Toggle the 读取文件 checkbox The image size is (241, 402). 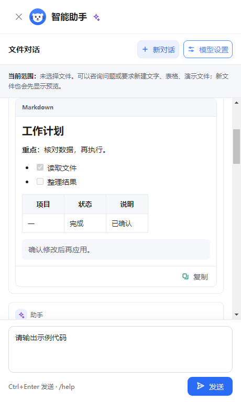point(40,167)
